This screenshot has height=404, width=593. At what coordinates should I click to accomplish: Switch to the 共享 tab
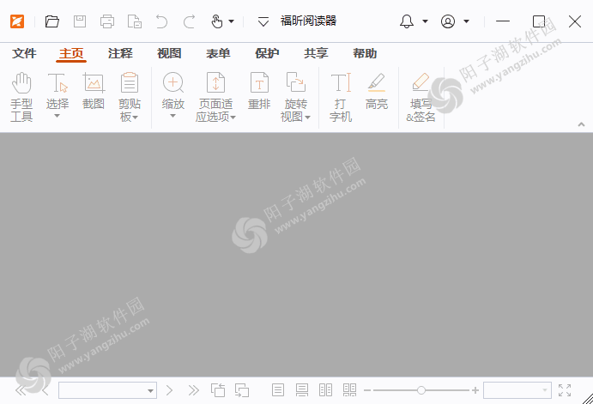(x=316, y=53)
